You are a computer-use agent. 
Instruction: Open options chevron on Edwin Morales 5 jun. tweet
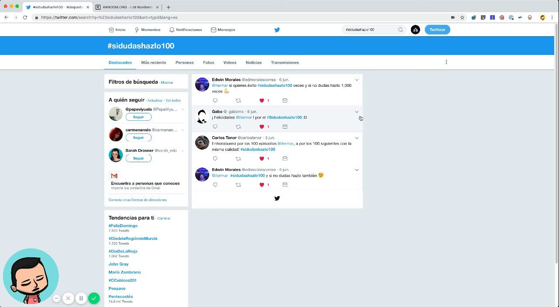tap(357, 170)
